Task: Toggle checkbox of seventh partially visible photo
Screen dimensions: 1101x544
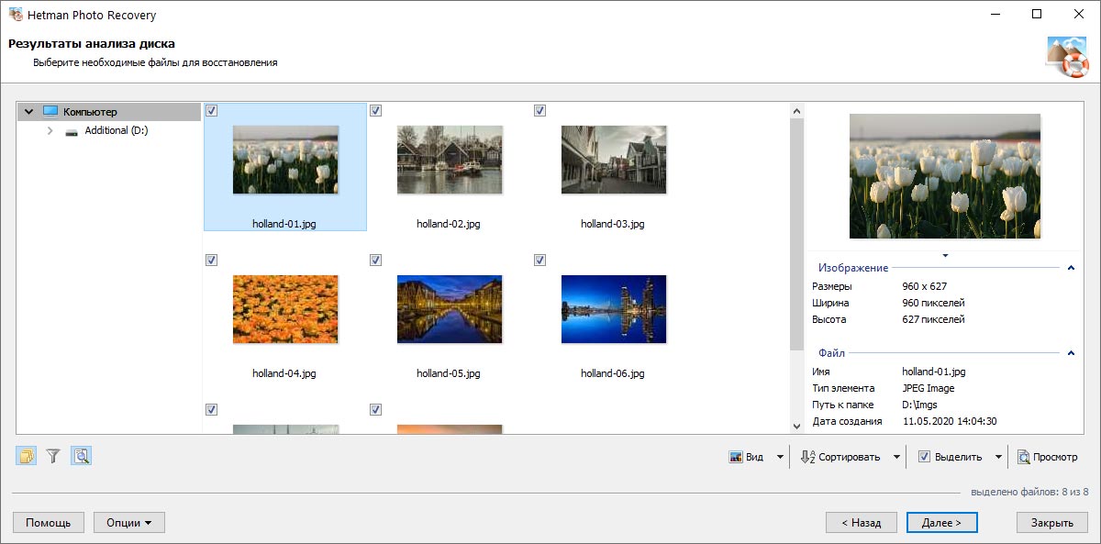Action: point(212,409)
